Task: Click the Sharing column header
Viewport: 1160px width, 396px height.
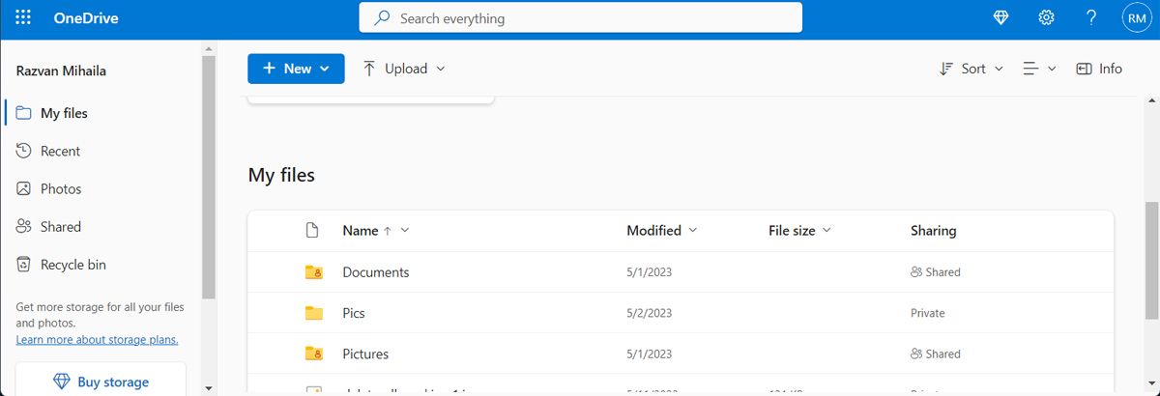Action: click(933, 230)
